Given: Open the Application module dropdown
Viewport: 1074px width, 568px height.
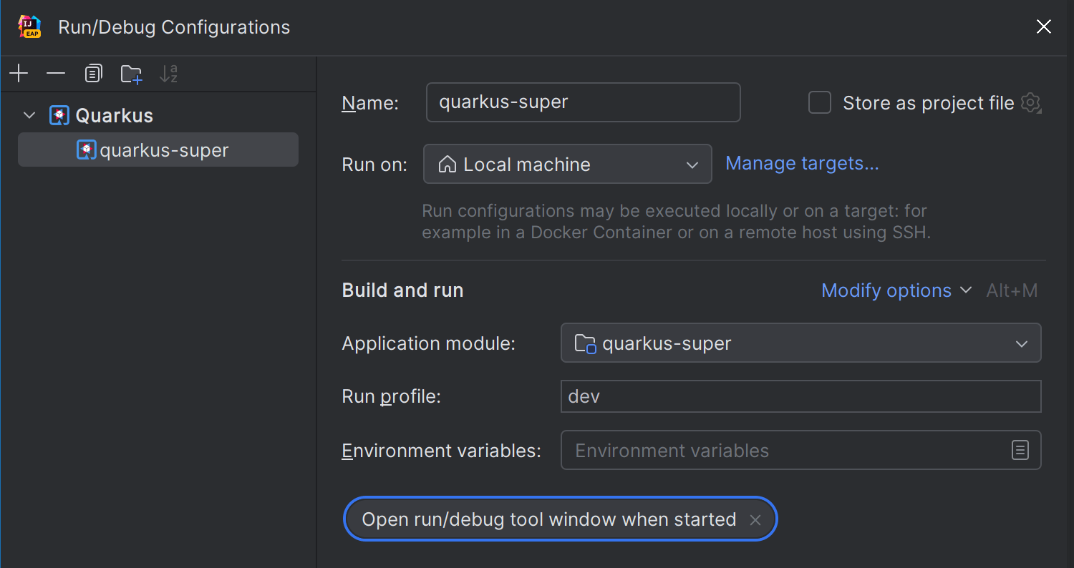Looking at the screenshot, I should click(x=800, y=343).
